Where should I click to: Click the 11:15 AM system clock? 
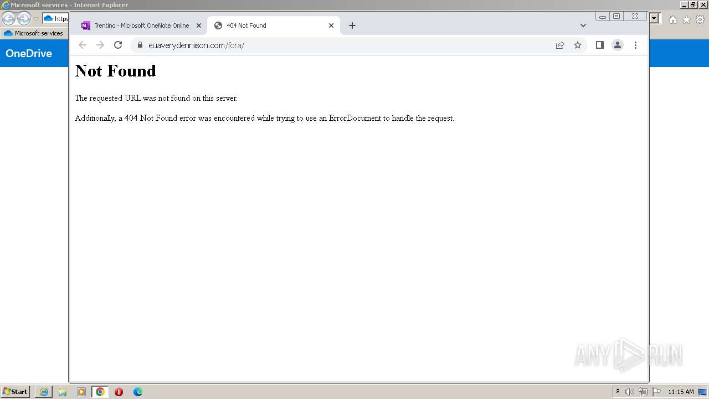tap(681, 392)
